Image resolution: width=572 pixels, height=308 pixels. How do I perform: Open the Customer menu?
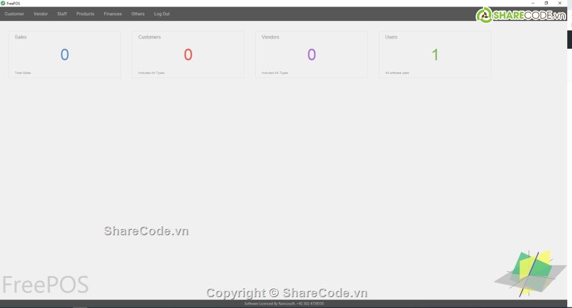pos(14,14)
